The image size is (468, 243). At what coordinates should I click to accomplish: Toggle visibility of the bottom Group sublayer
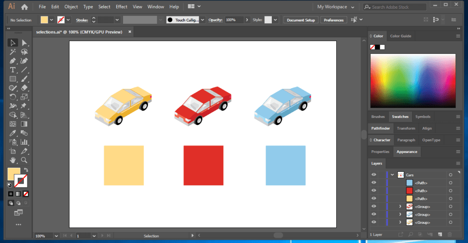pyautogui.click(x=374, y=222)
